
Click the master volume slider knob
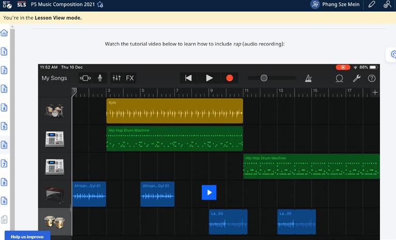(264, 78)
